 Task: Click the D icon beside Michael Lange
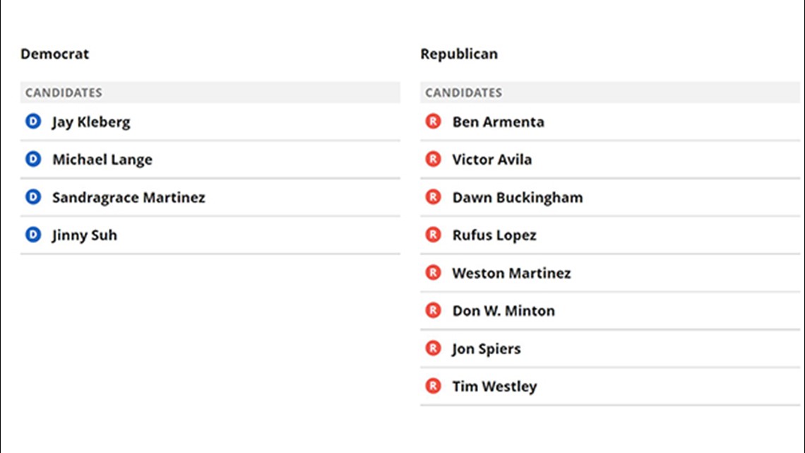pyautogui.click(x=33, y=159)
